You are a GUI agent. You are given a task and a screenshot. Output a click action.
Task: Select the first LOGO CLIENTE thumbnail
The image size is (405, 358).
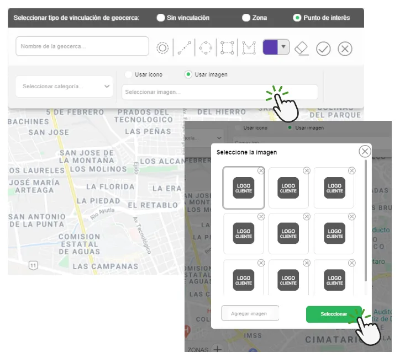click(x=243, y=188)
